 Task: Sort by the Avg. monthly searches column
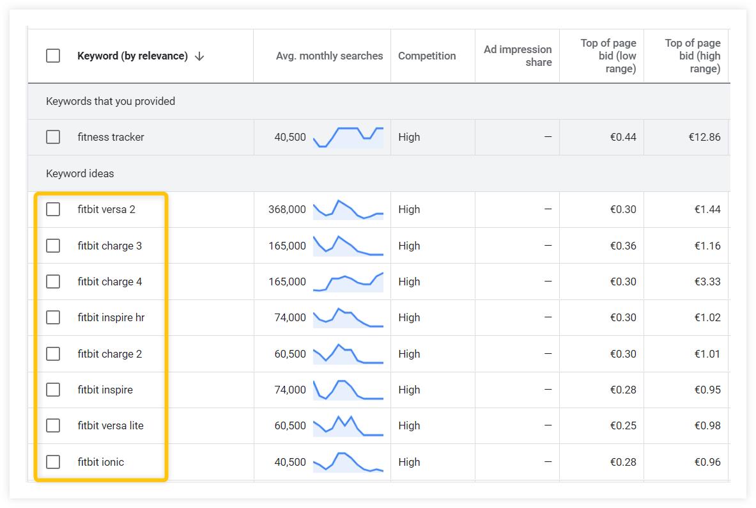[329, 56]
